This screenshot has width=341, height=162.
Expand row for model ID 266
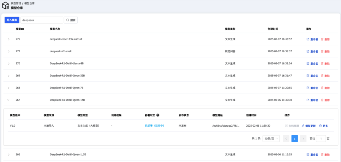click(x=9, y=155)
